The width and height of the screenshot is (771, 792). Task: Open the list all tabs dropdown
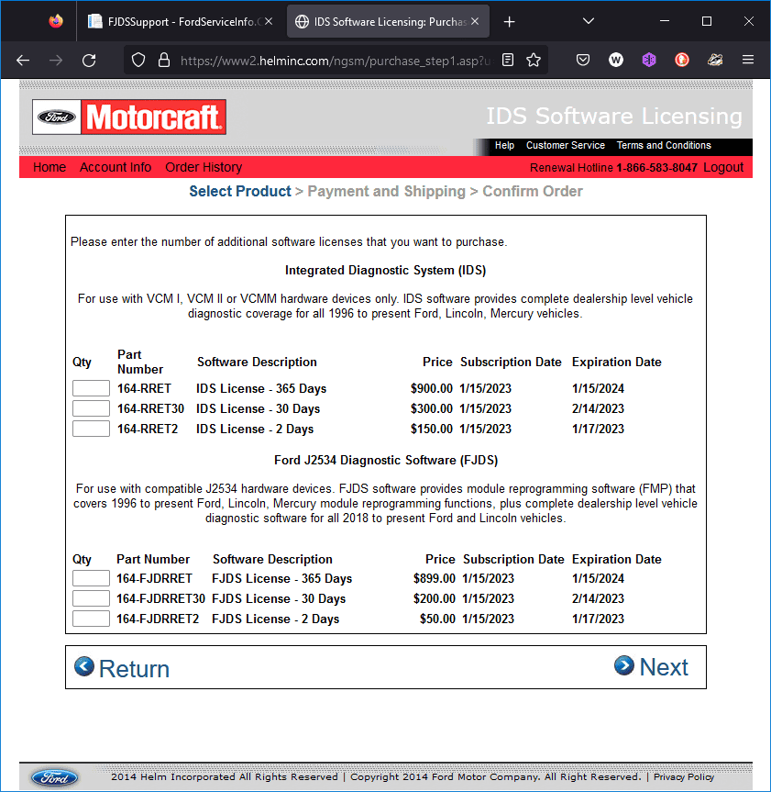click(x=589, y=21)
